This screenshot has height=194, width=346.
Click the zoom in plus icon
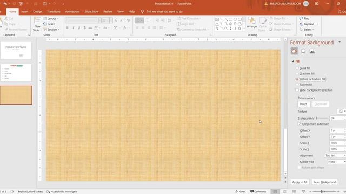coord(338,192)
